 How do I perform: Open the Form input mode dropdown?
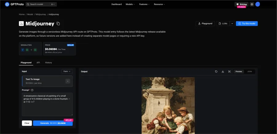pyautogui.click(x=67, y=71)
